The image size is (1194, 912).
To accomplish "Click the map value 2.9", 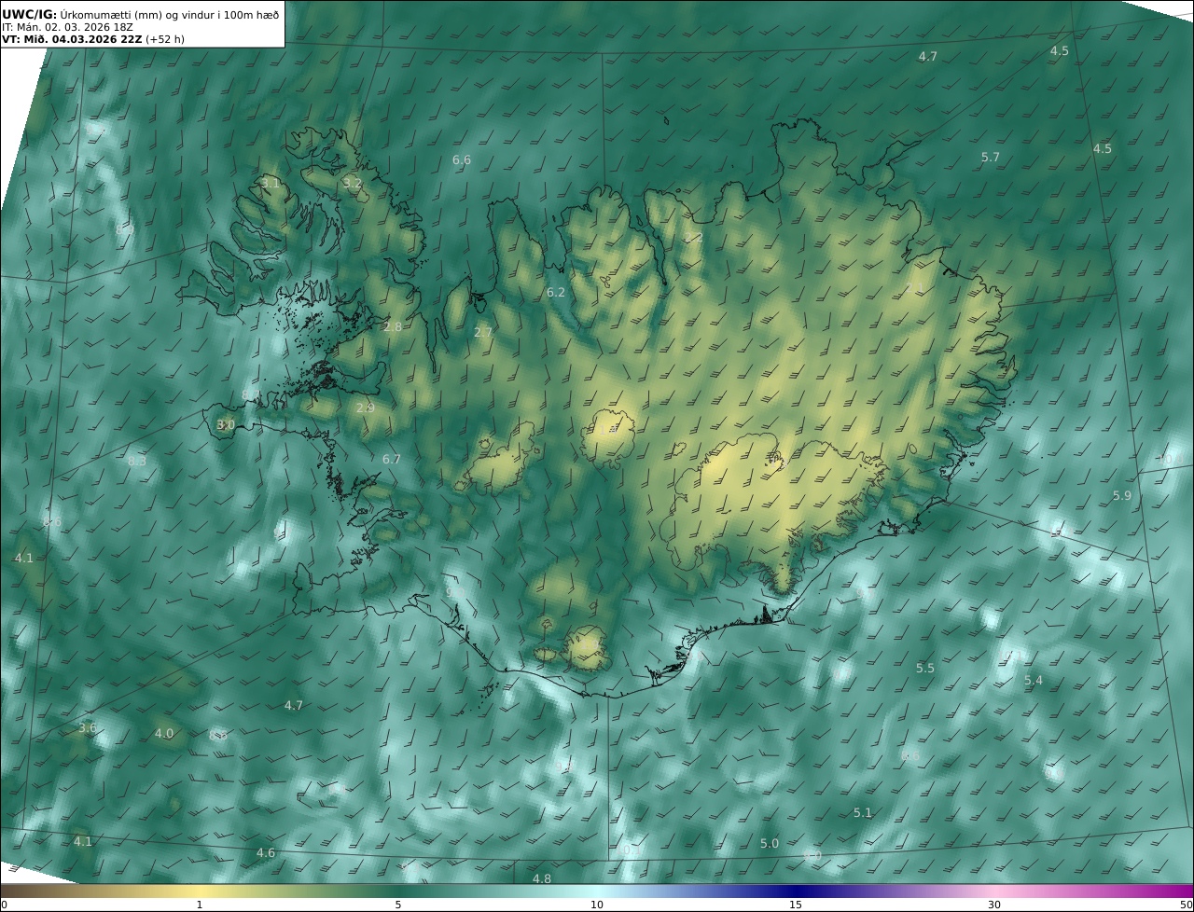I will tap(366, 408).
